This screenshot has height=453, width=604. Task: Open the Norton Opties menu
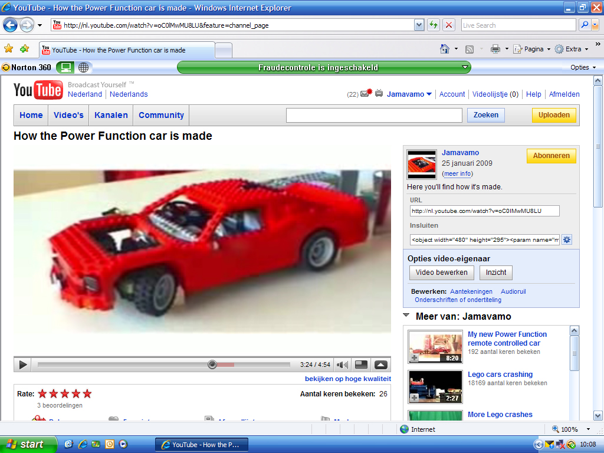pos(583,67)
